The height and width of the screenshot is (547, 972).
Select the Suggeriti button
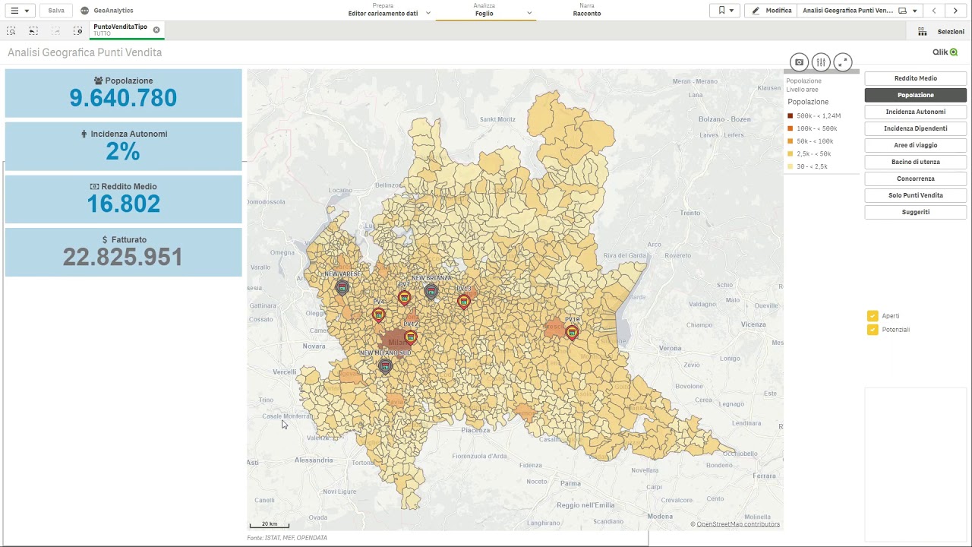[916, 212]
